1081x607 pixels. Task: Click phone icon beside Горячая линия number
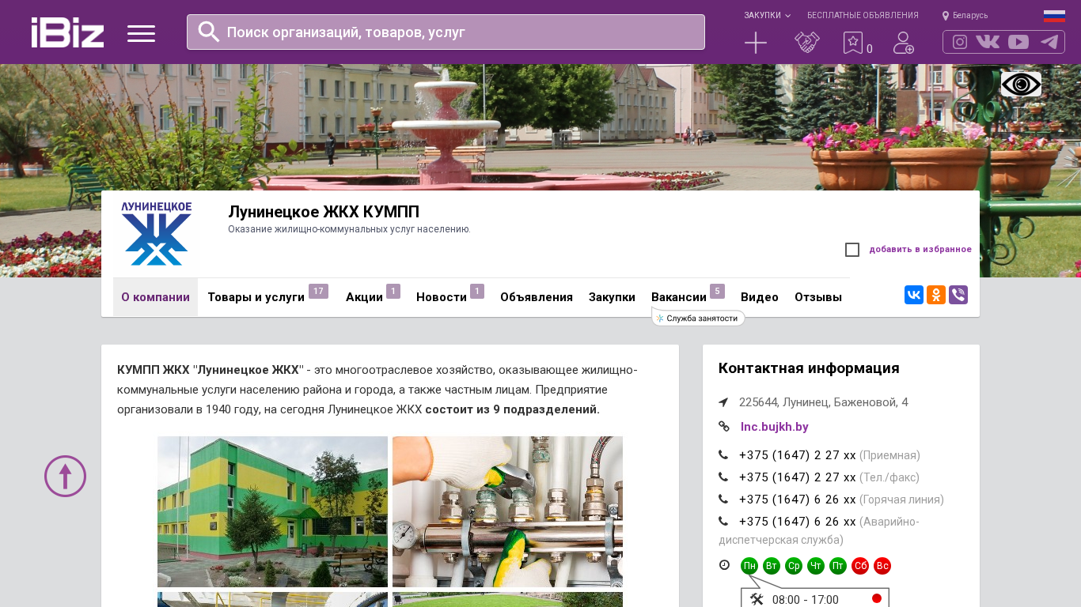pyautogui.click(x=723, y=500)
